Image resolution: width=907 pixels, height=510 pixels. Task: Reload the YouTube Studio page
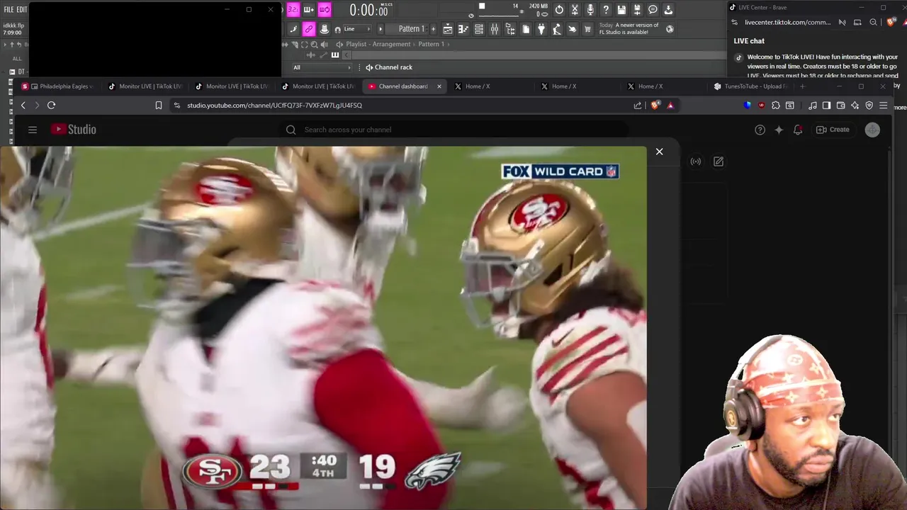pyautogui.click(x=51, y=105)
